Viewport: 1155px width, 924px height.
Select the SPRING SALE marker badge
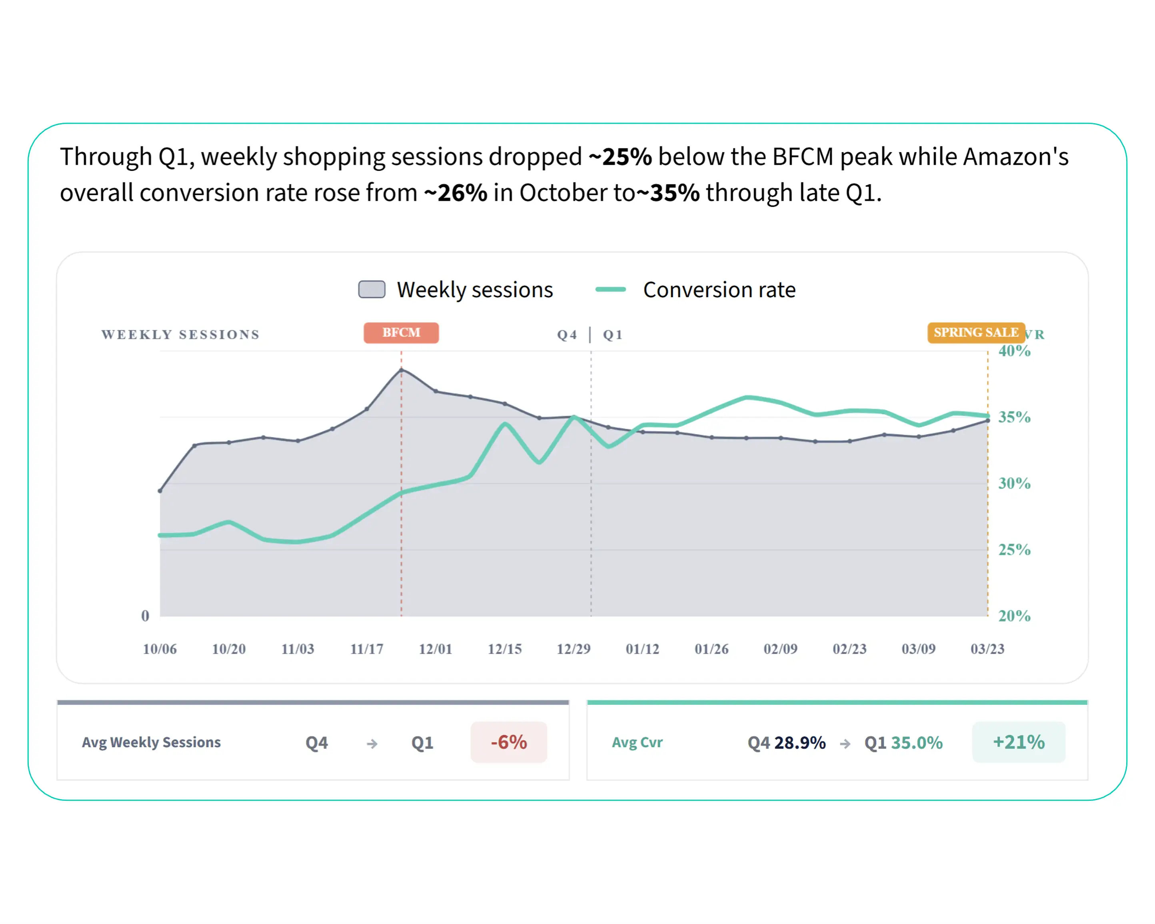[976, 333]
